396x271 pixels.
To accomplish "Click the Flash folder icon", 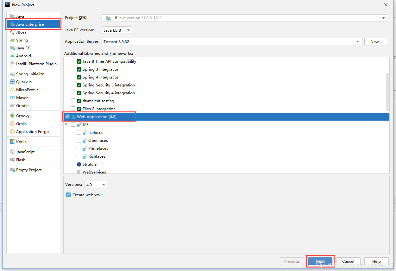I will 12,160.
